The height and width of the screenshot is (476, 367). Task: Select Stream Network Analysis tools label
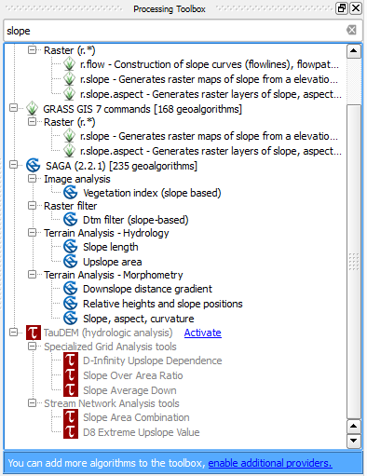tap(112, 403)
